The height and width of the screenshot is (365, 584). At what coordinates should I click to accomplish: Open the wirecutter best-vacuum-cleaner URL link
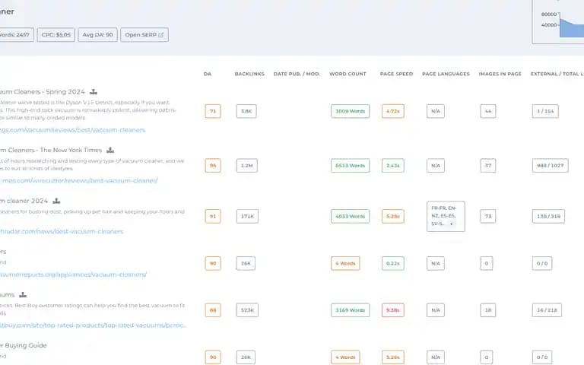tap(79, 181)
